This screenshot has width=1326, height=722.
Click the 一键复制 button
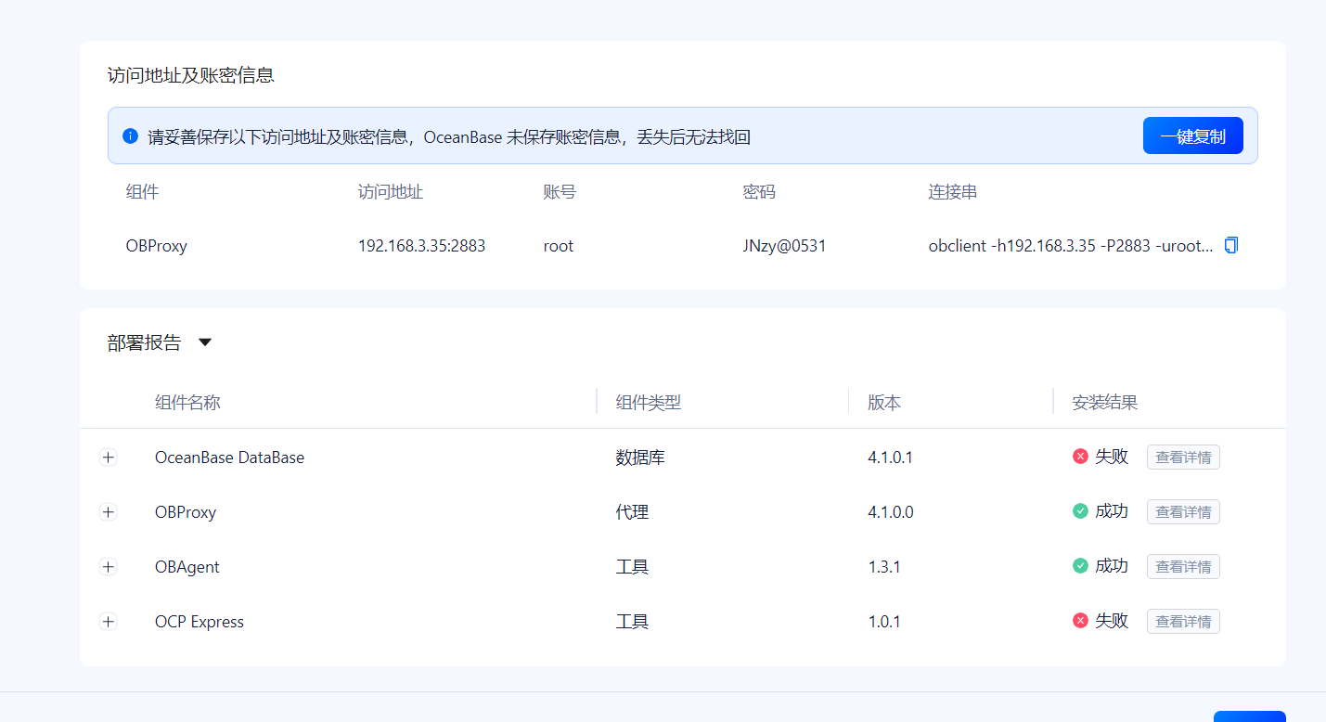tap(1192, 136)
